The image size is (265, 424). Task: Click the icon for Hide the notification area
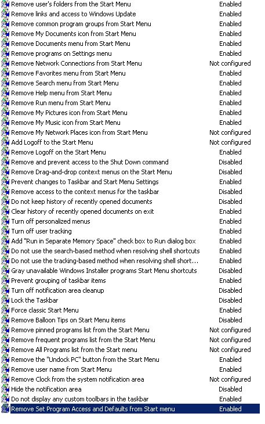click(x=5, y=389)
